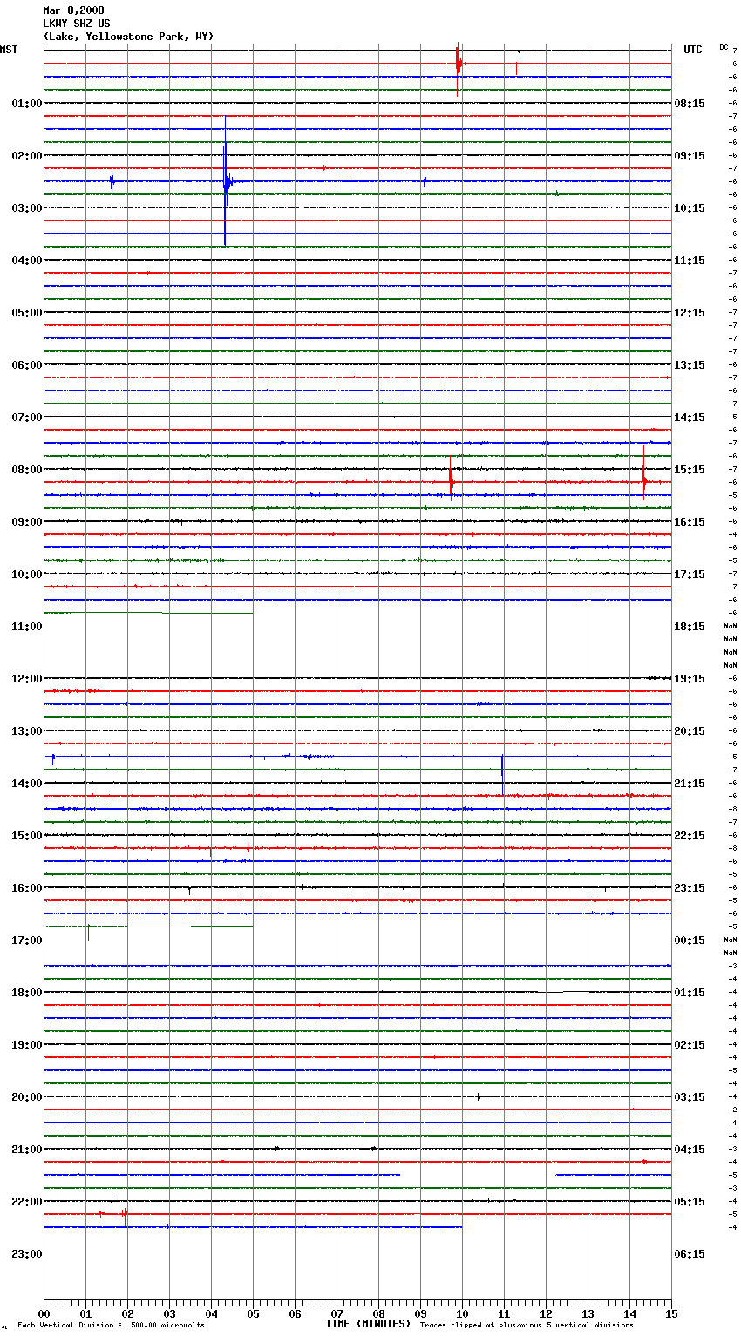Click minute tick "05" on the time axis
Viewport: 741px width, 1337px height.
coord(253,1313)
